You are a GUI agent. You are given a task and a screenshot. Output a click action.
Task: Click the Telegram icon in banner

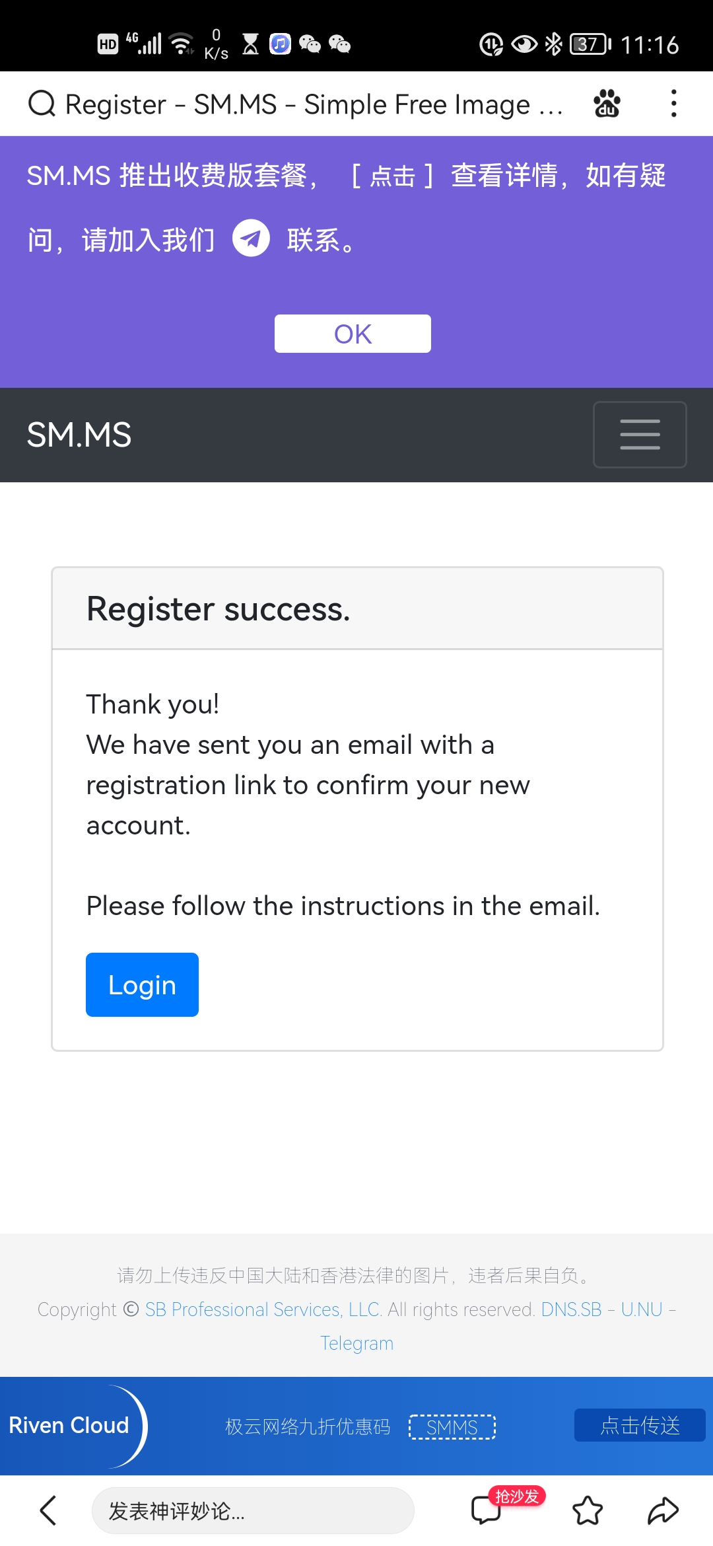point(251,238)
